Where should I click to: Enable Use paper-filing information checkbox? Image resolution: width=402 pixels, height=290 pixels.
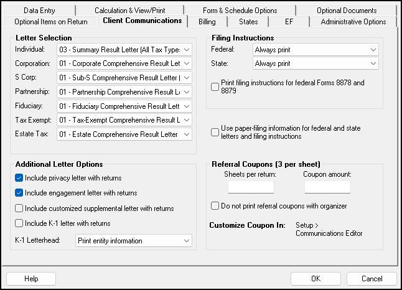click(215, 133)
